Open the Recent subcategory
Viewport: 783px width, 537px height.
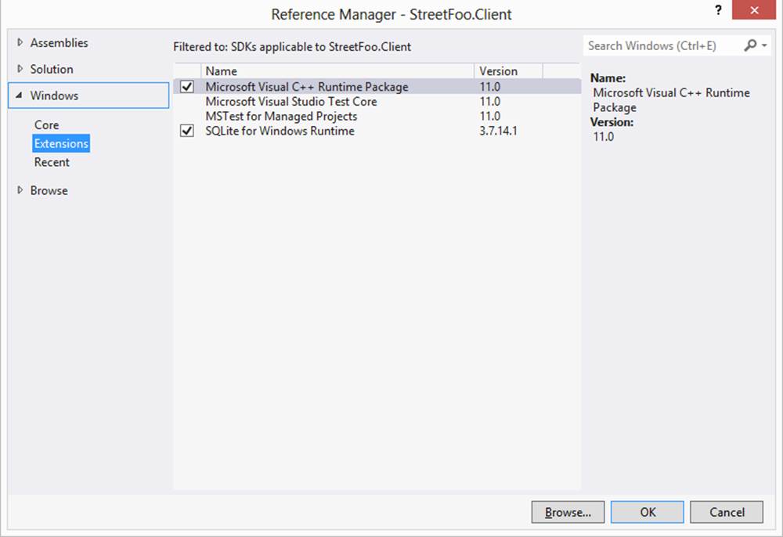pyautogui.click(x=52, y=162)
